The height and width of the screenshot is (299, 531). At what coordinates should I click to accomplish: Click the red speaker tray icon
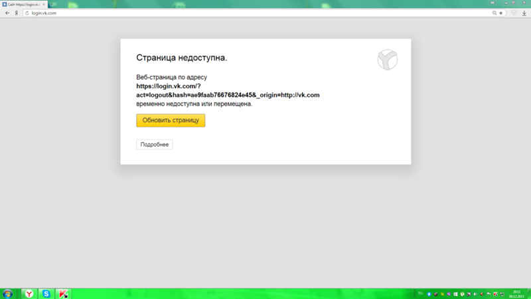point(482,294)
